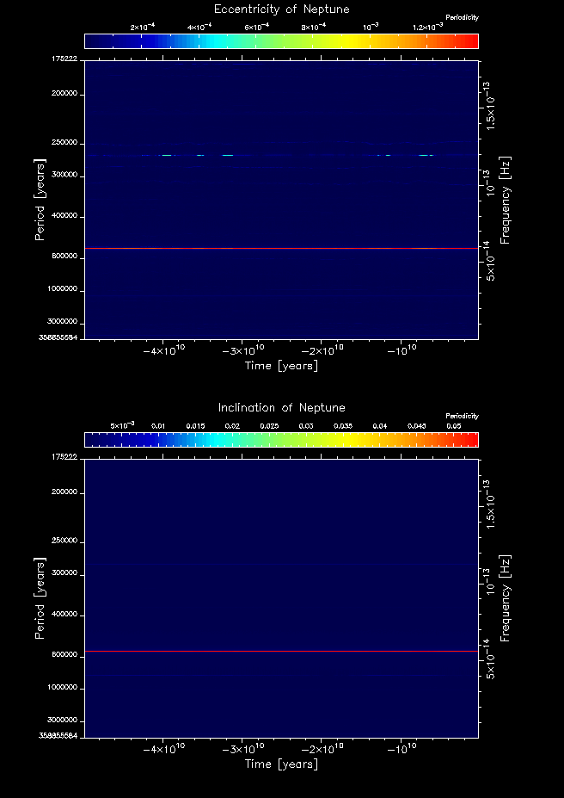Select "Frequency [Hz]" axis label of the inclination plot
The image size is (564, 798).
coord(506,598)
